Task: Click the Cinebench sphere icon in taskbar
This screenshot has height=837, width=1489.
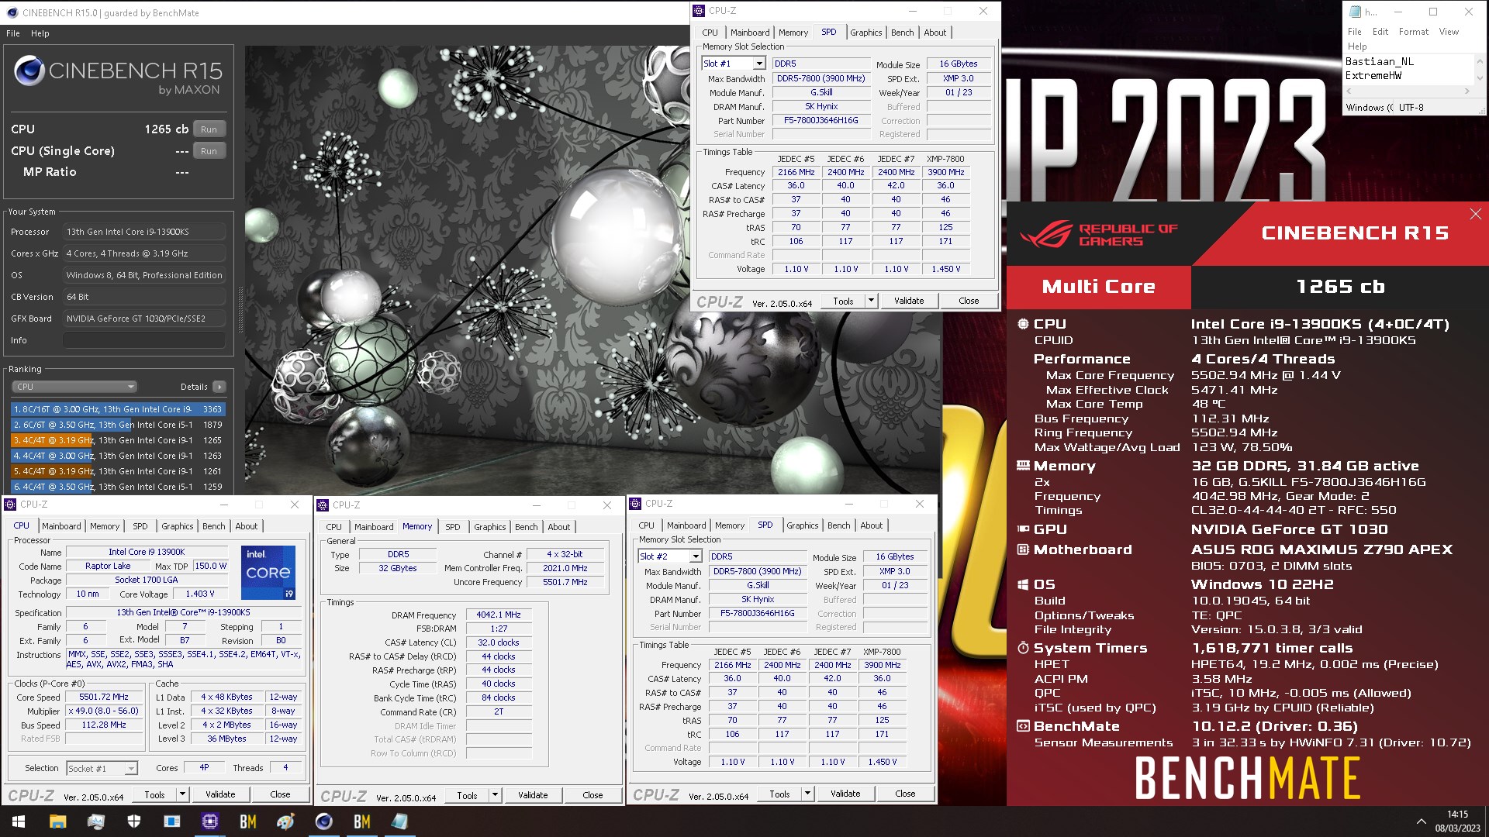Action: coord(323,821)
